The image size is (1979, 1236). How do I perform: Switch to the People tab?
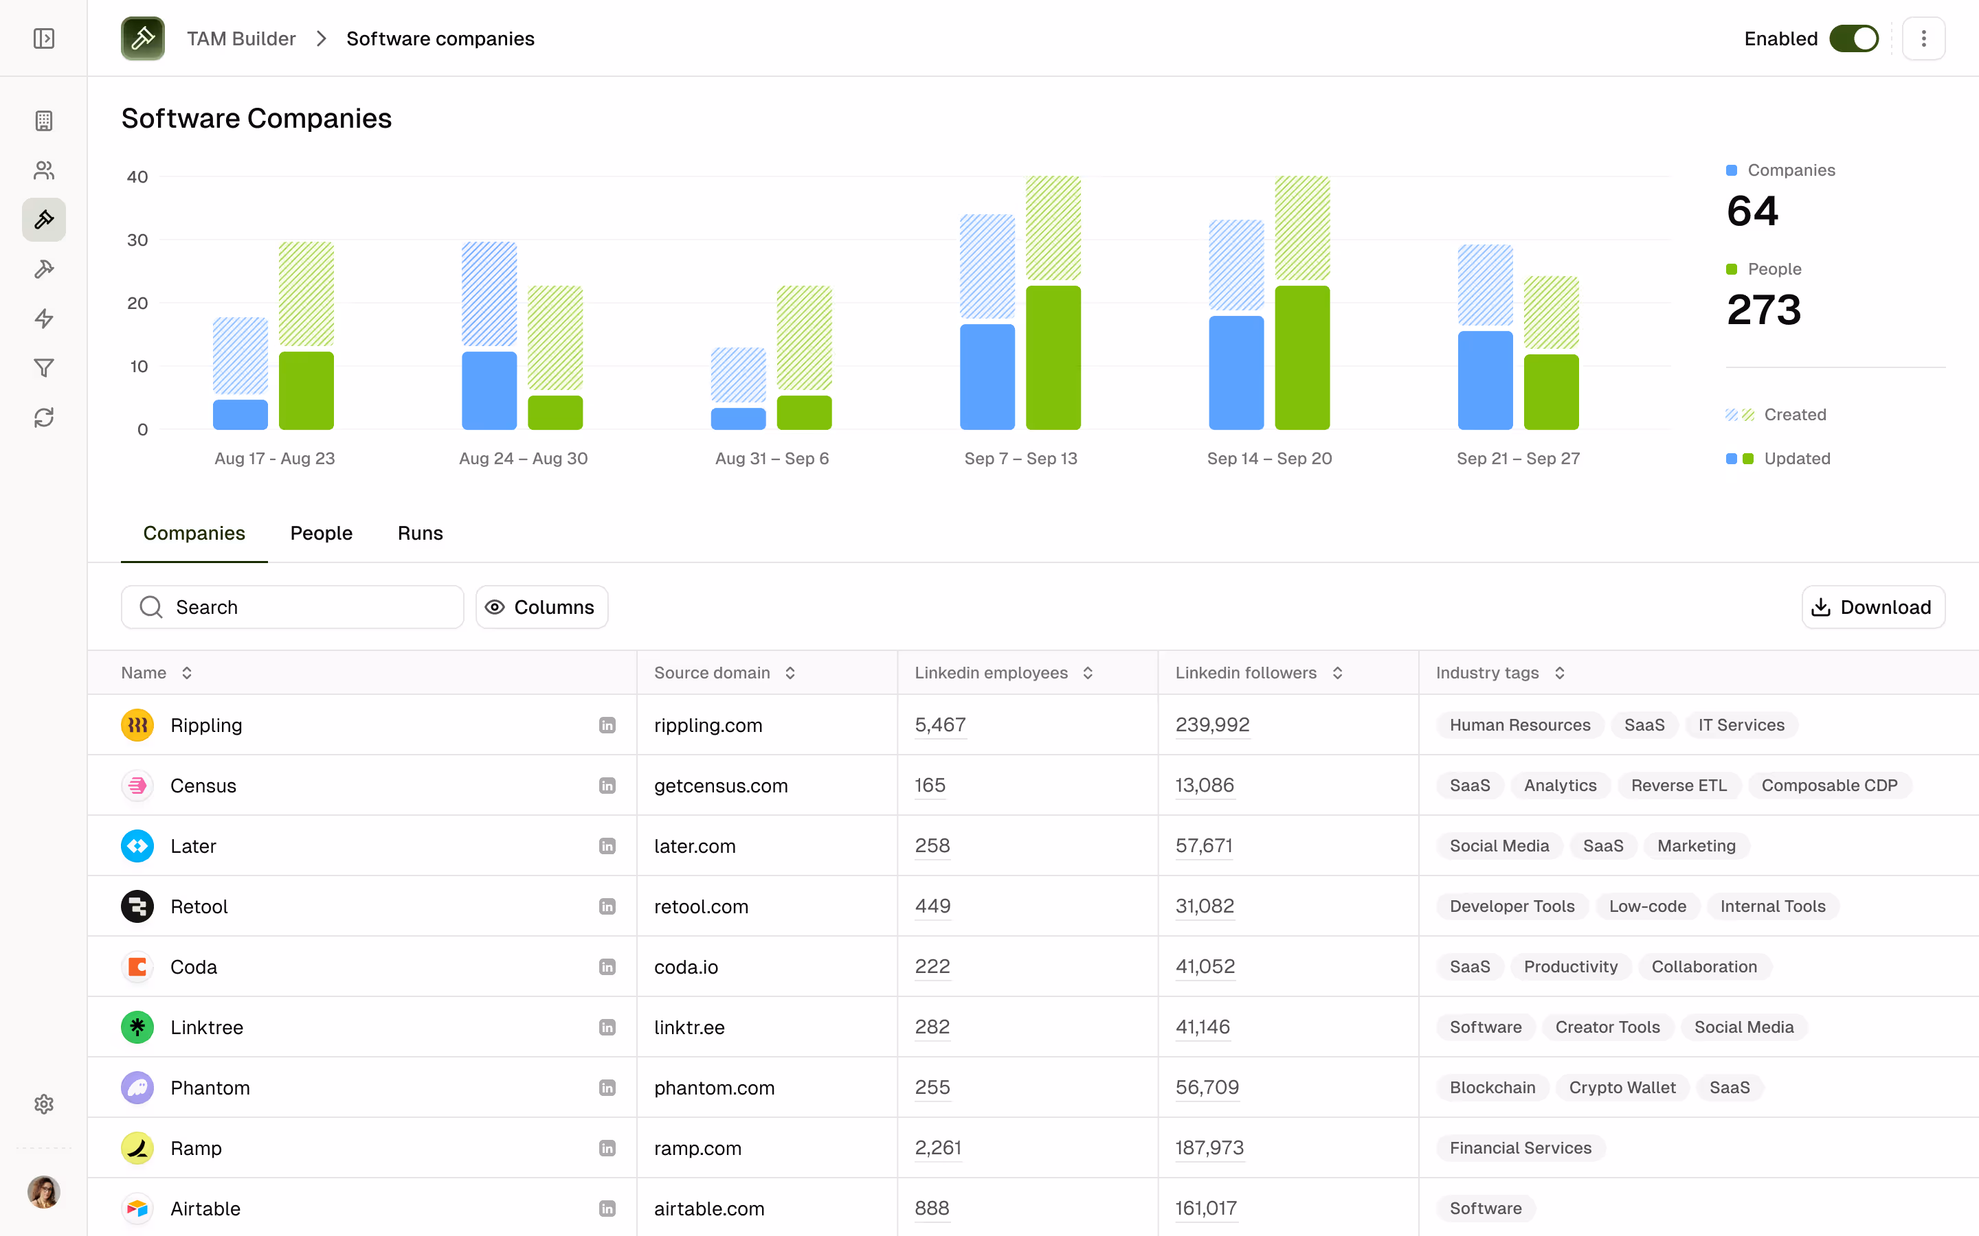click(x=322, y=533)
